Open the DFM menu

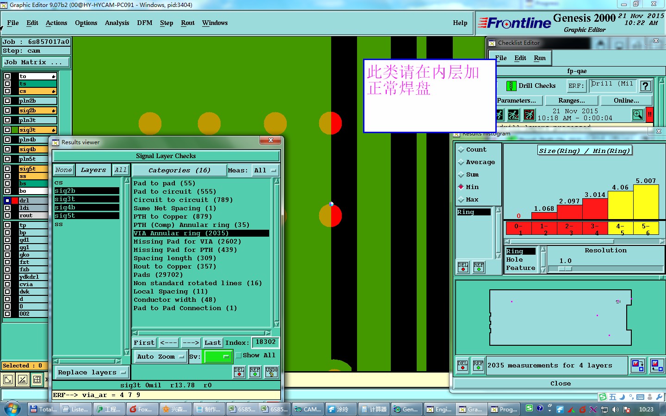tap(145, 23)
